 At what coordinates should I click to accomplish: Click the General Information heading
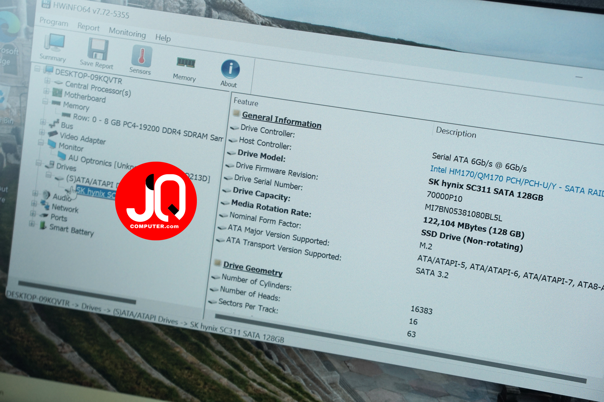pos(281,120)
